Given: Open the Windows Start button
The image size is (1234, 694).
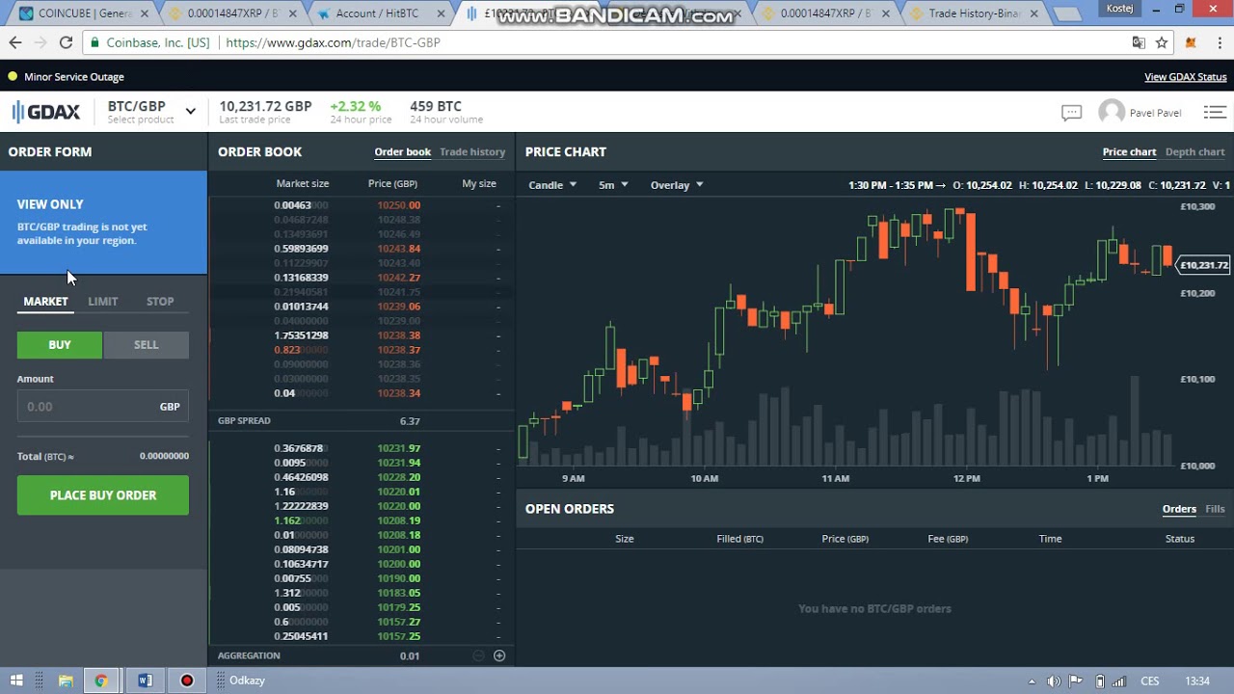Looking at the screenshot, I should [16, 681].
